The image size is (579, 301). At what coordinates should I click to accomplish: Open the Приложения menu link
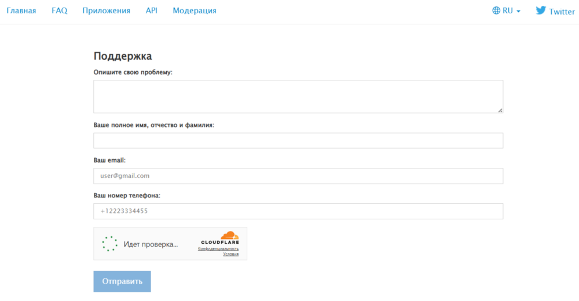pyautogui.click(x=107, y=11)
